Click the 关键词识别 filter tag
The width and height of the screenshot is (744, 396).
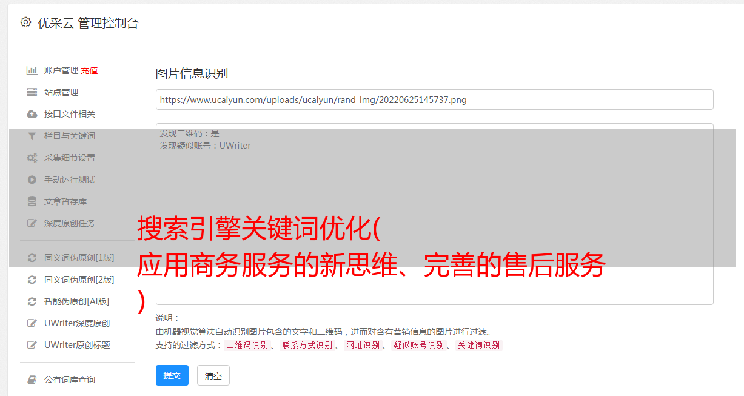479,345
